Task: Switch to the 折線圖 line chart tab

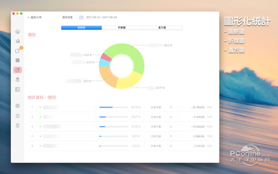Action: click(122, 27)
